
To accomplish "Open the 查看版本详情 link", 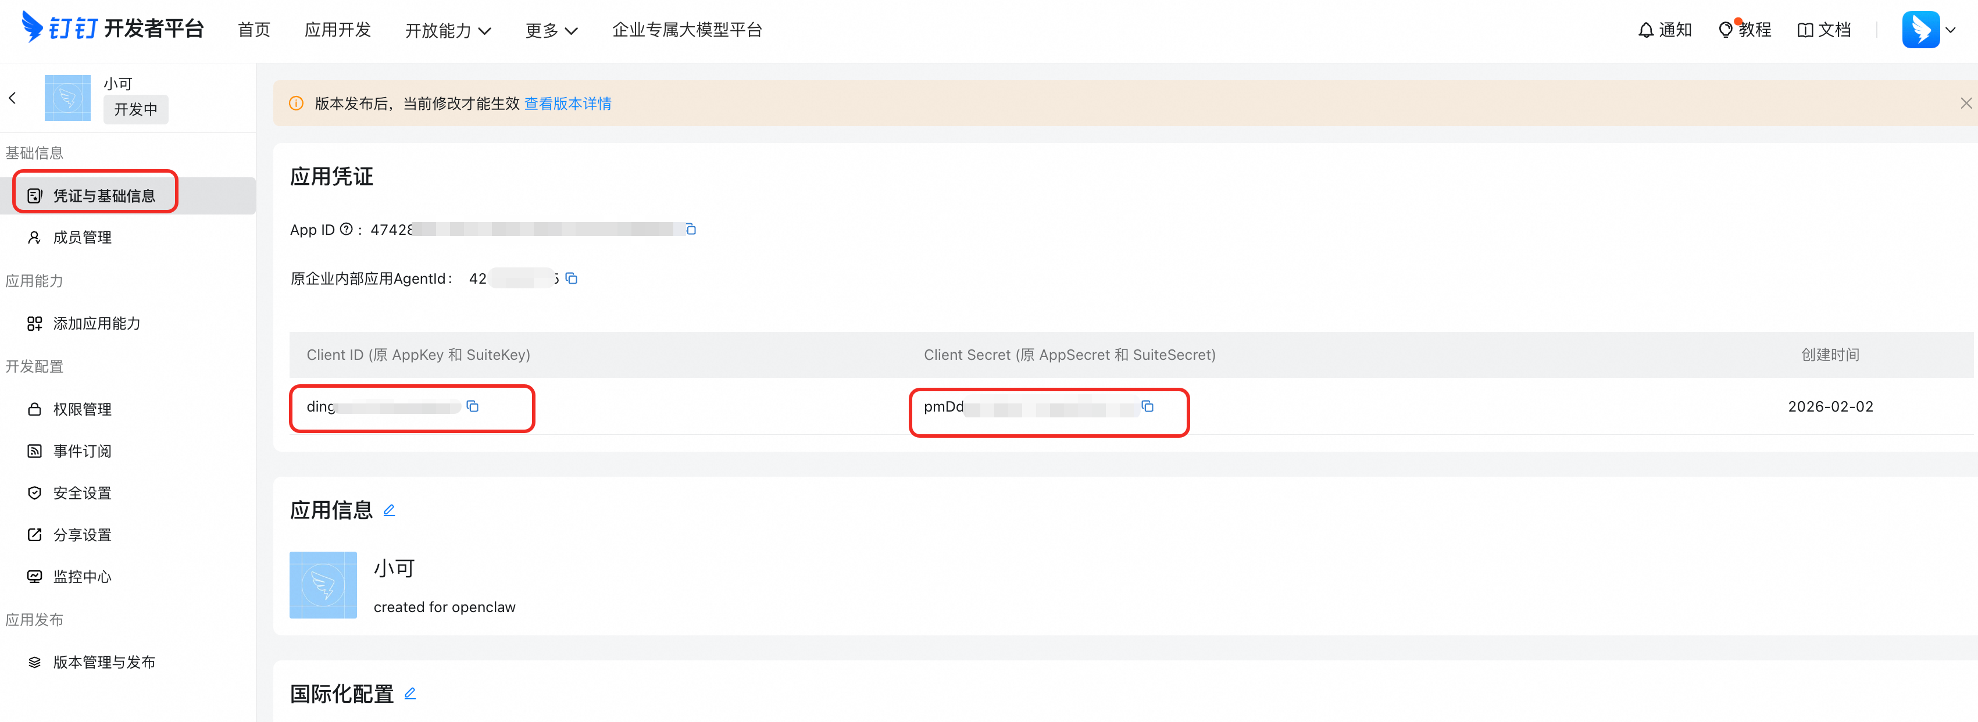I will (x=567, y=103).
